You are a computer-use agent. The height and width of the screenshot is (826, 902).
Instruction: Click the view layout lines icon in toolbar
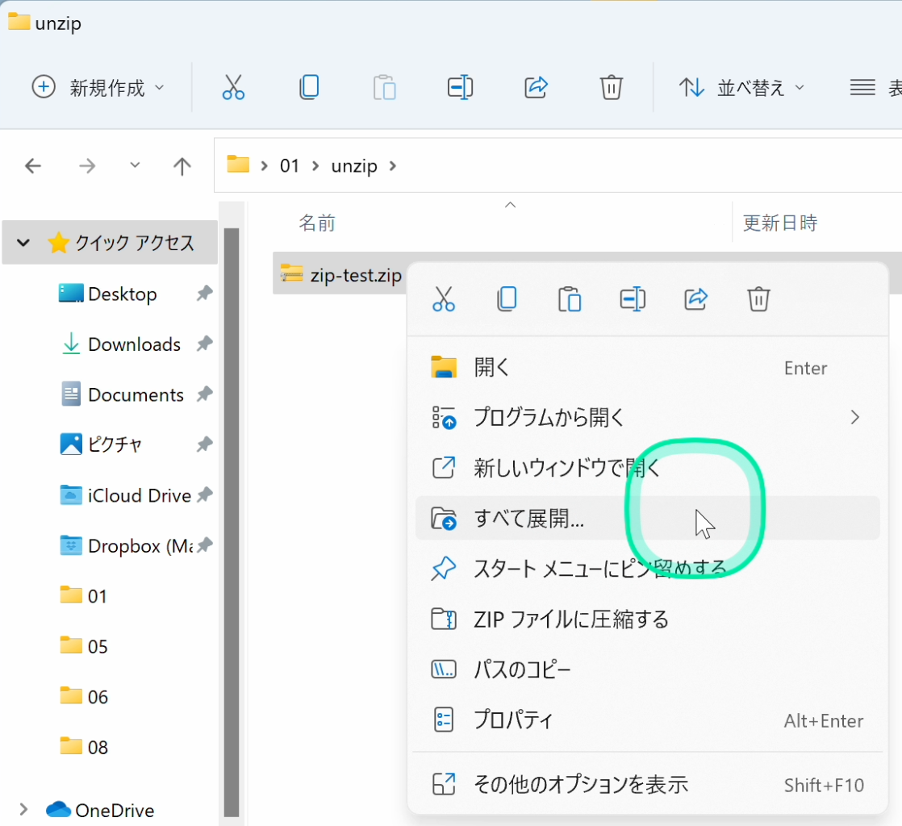[862, 87]
